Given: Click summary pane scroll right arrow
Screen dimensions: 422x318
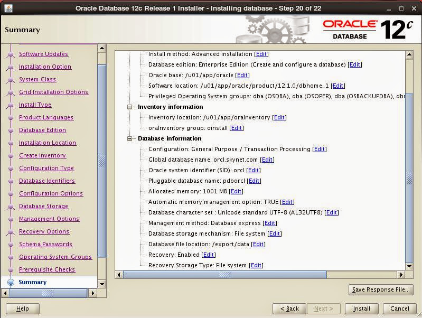Looking at the screenshot, I should [x=401, y=275].
